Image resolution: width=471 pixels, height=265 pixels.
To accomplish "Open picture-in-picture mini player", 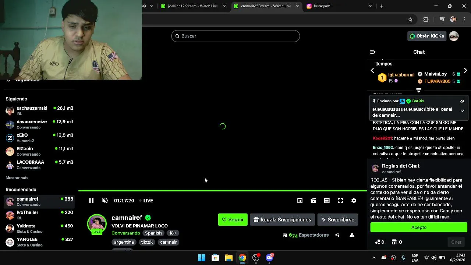I will [300, 201].
